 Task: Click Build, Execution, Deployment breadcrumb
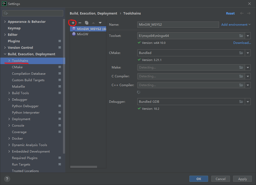point(93,13)
